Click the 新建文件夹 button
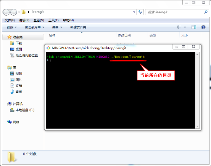The height and width of the screenshot is (166, 211). 78,27
